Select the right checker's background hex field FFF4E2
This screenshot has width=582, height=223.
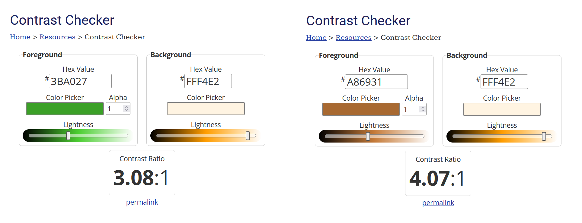tap(504, 82)
